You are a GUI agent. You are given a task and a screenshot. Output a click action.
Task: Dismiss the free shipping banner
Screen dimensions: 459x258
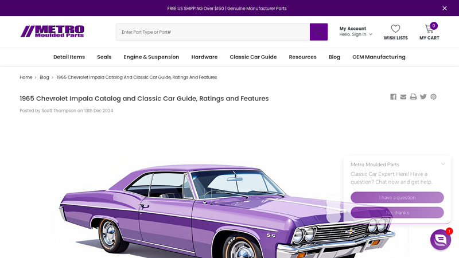tap(444, 8)
